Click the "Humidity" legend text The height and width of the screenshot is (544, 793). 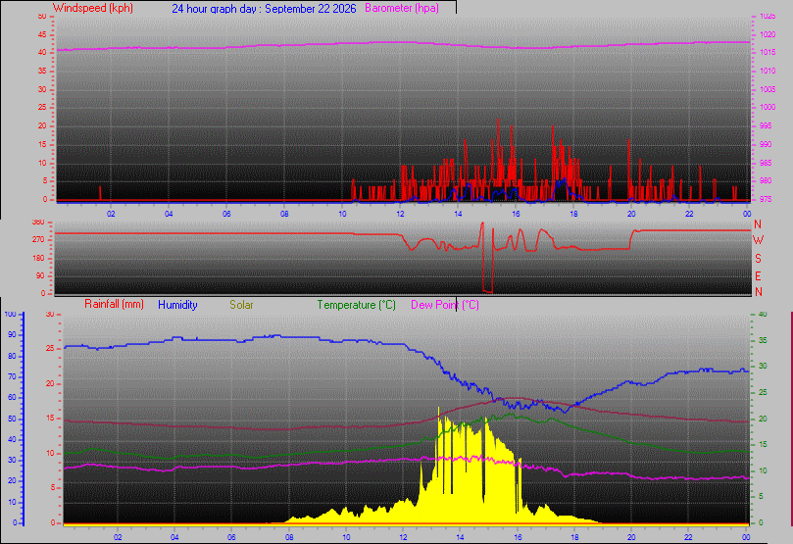pyautogui.click(x=177, y=305)
